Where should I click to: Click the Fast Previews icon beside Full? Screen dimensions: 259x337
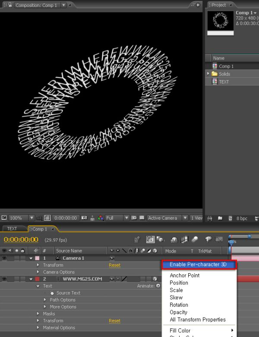(134, 218)
